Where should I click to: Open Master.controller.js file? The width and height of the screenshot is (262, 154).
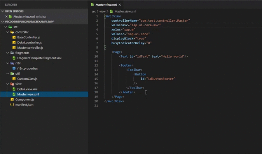(30, 48)
